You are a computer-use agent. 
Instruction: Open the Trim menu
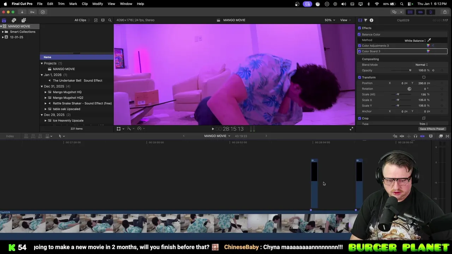[x=61, y=4]
